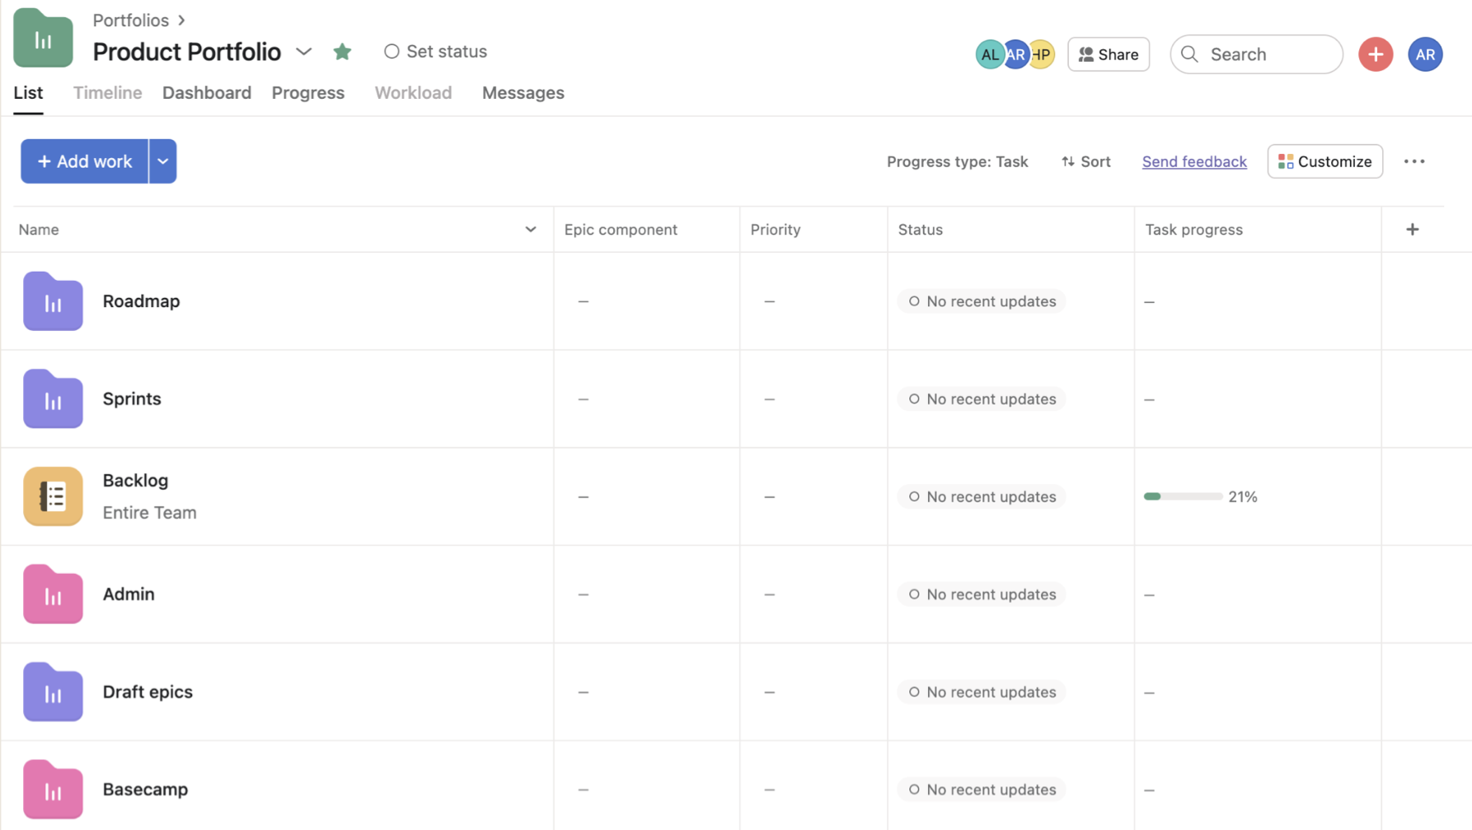Switch to the Timeline tab
The height and width of the screenshot is (830, 1472).
(107, 93)
